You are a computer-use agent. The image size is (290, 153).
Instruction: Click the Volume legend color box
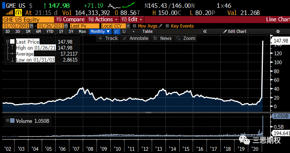point(12,121)
